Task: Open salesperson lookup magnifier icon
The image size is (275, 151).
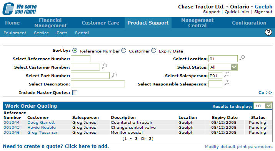Action: 227,74
